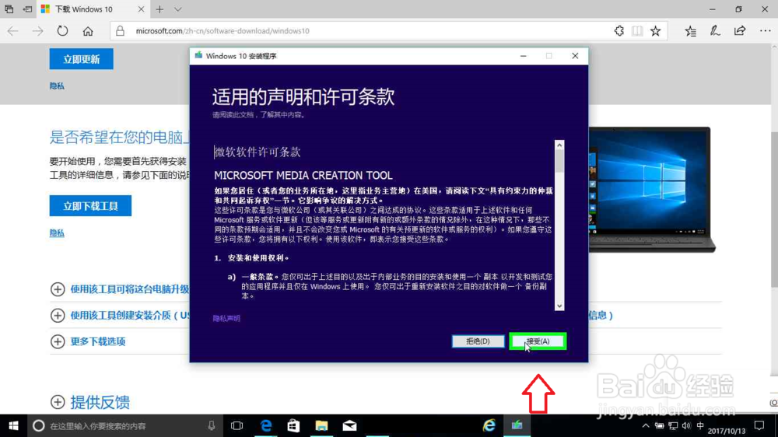
Task: Click the webpage vertical scrollbar thumb
Action: [774, 209]
